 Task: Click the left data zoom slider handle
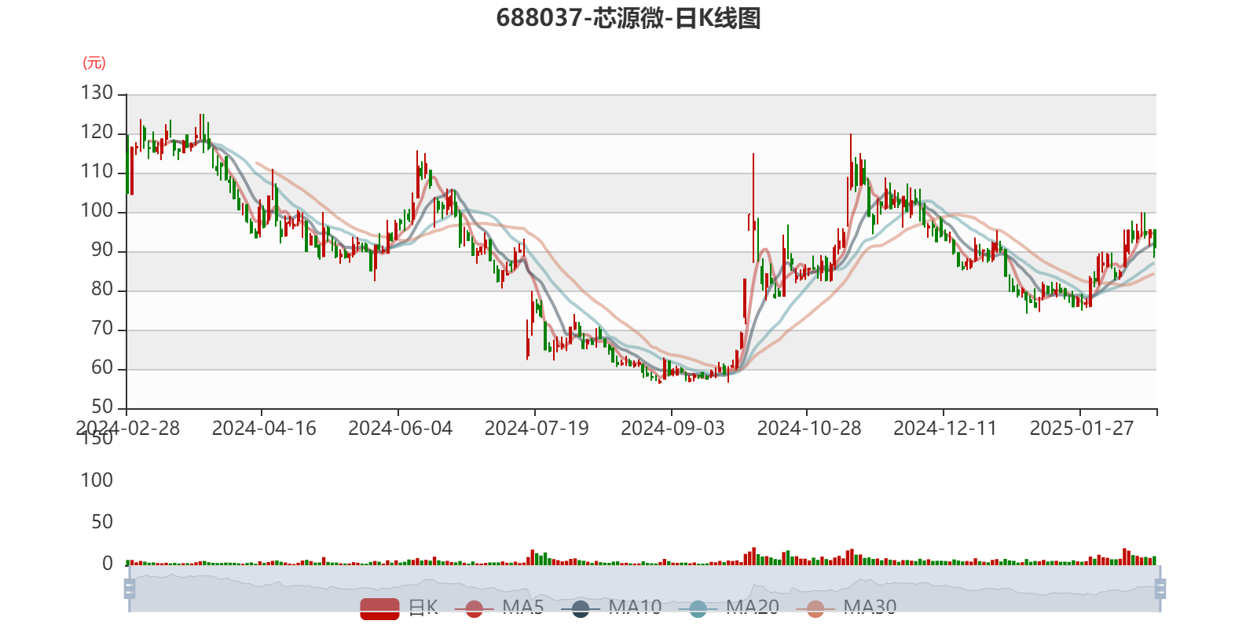(130, 589)
